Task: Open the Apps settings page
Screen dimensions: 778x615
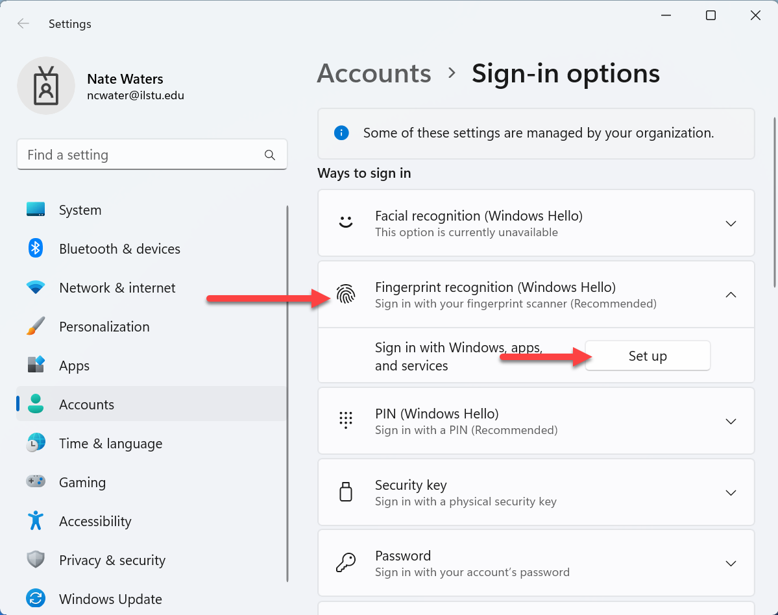Action: [74, 365]
